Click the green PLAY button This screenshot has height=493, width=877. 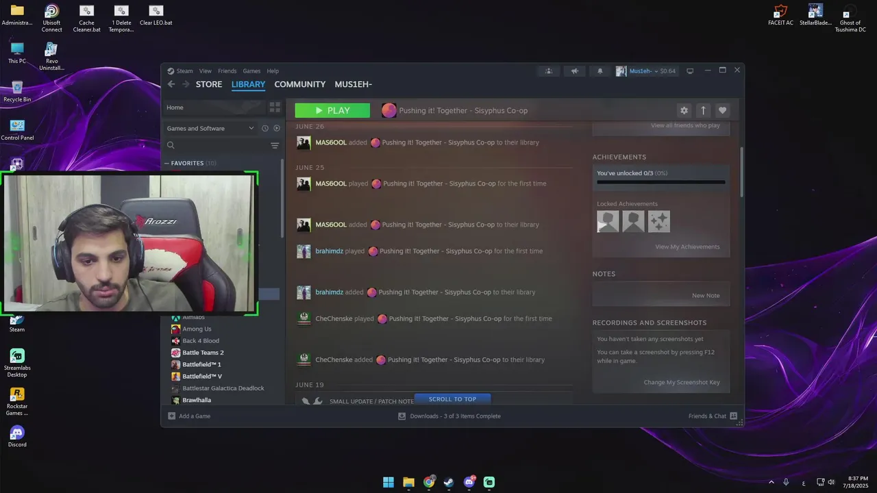(332, 110)
